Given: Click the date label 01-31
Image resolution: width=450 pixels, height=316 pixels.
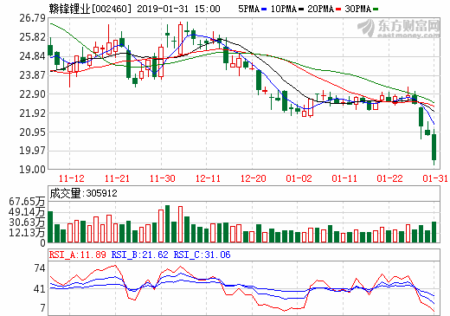Looking at the screenshot, I should click(435, 178).
